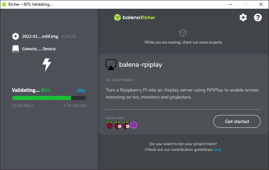Click the 22.60 MB/s speed readout
Image resolution: width=269 pixels, height=170 pixels.
[x=23, y=106]
